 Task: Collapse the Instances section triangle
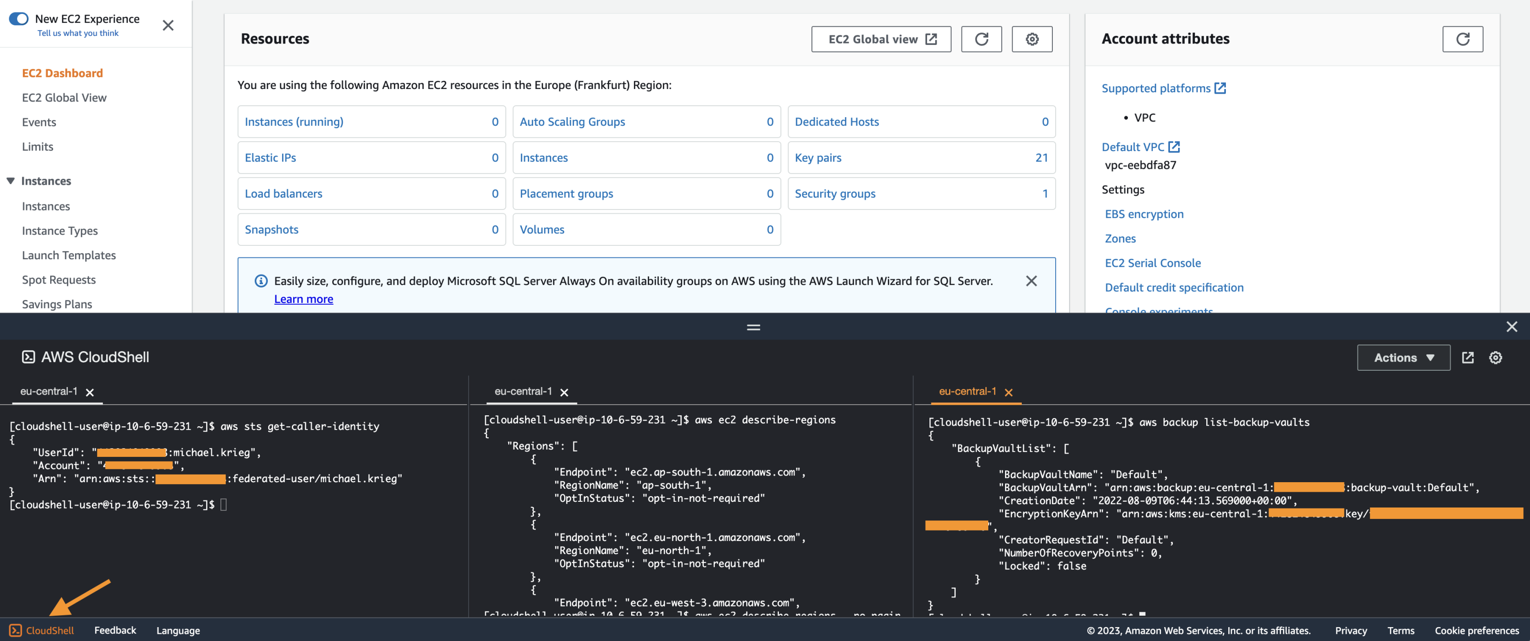(11, 181)
